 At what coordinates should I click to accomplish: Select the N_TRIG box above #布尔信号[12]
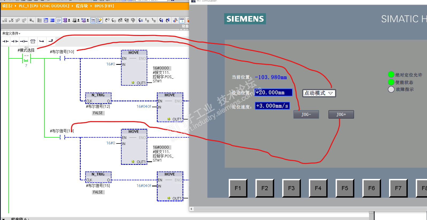[98, 98]
